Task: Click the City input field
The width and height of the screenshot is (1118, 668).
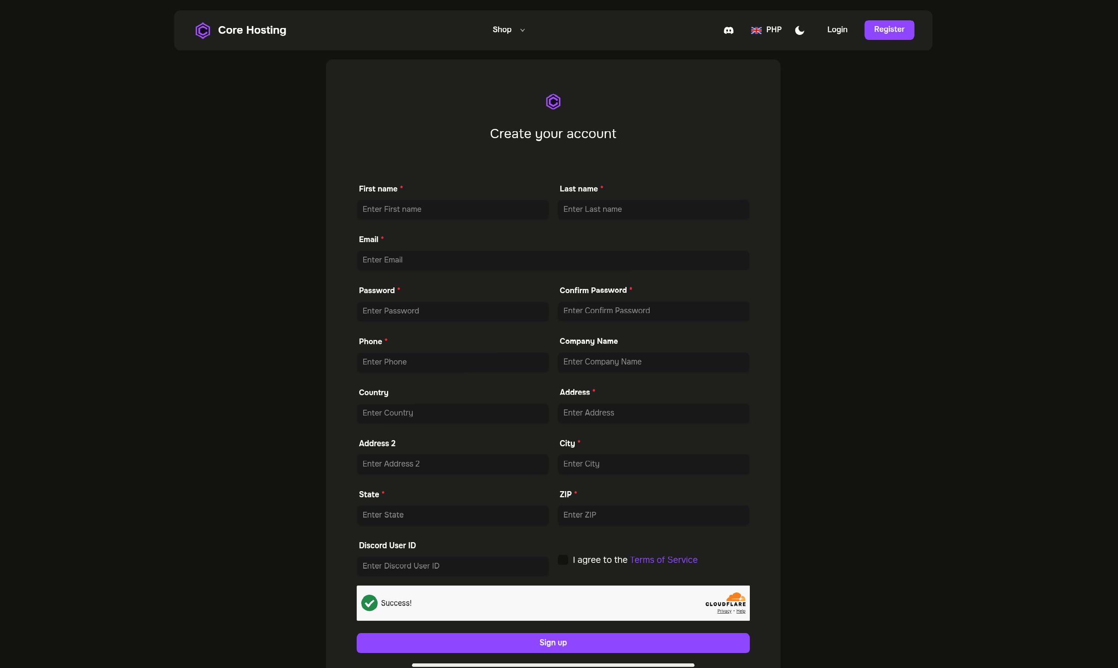Action: (x=653, y=464)
